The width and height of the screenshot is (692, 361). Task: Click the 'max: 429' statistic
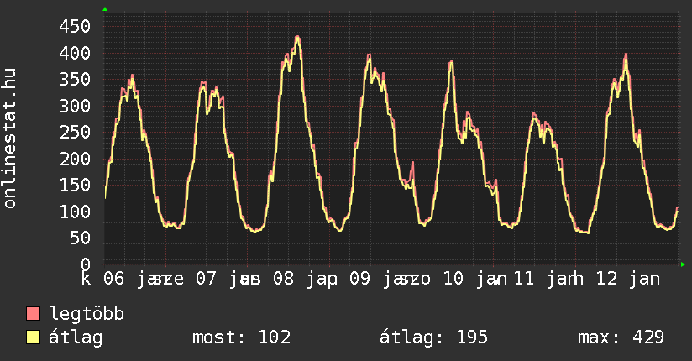[621, 337]
